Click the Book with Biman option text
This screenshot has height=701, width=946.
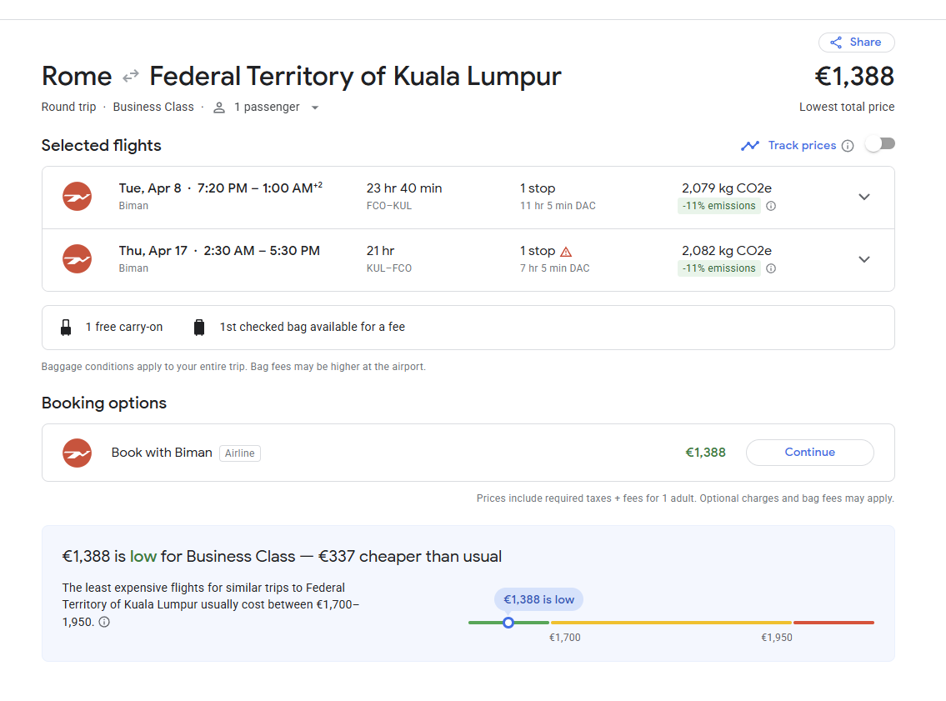pyautogui.click(x=162, y=453)
